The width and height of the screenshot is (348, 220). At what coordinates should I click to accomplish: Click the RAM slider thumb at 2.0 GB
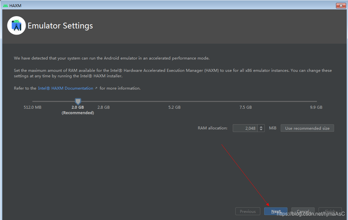[x=78, y=101]
